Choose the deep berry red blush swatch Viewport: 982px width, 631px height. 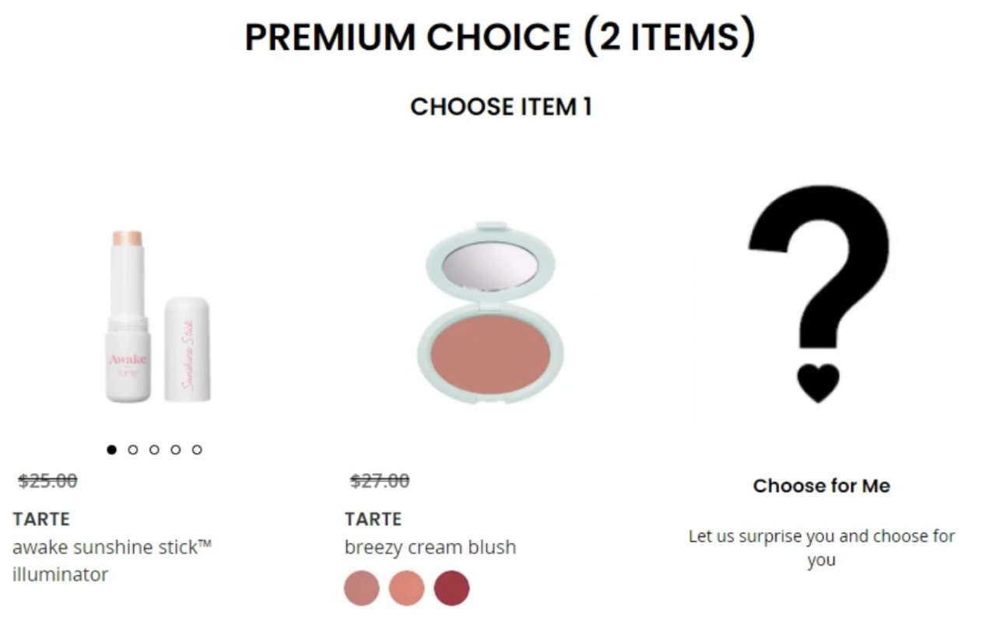(x=451, y=587)
